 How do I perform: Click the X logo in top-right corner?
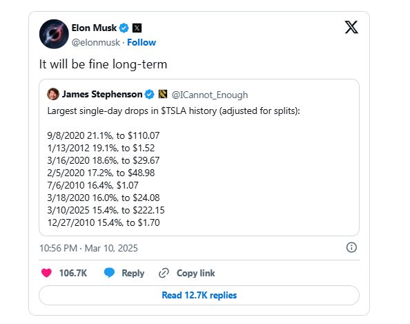tap(351, 27)
